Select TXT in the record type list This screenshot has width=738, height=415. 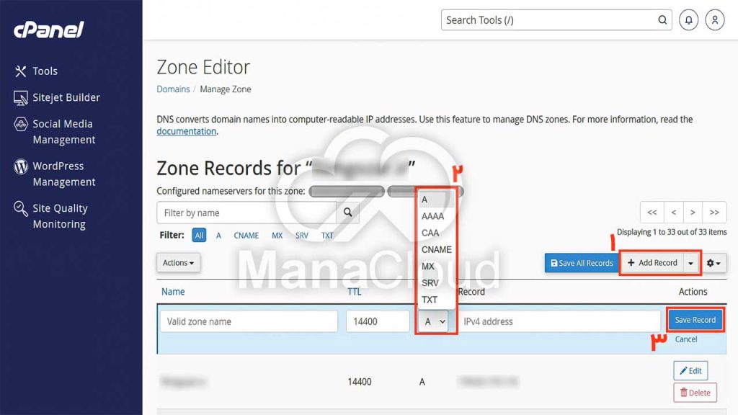click(430, 300)
